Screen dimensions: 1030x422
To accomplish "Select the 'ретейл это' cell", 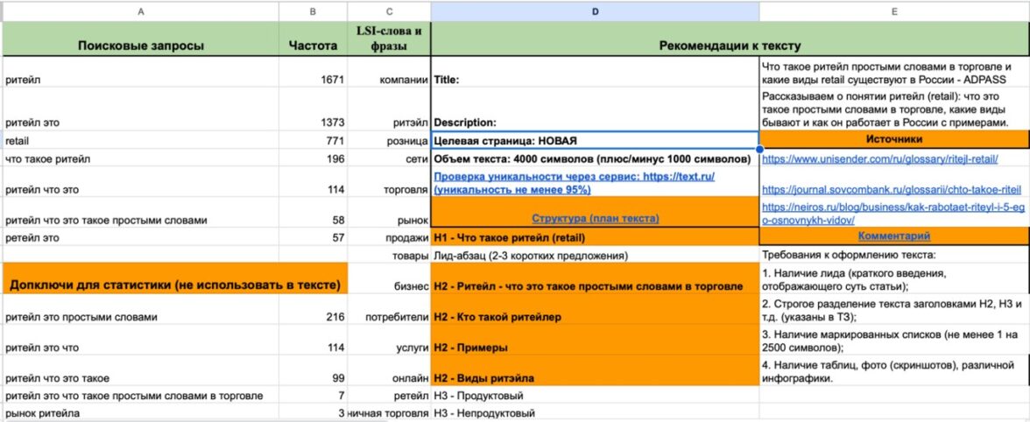I will pos(141,237).
